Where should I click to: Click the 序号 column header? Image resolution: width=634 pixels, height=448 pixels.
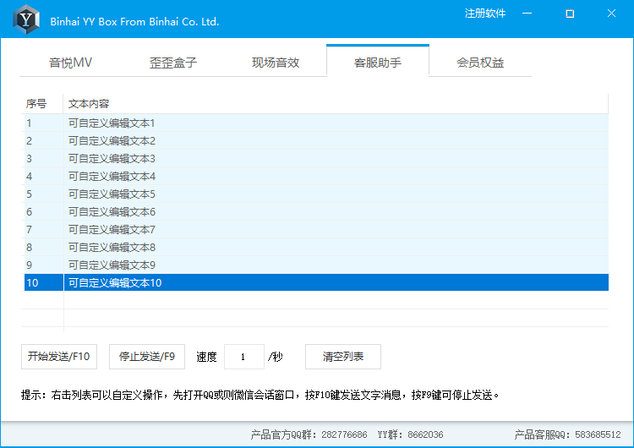[37, 104]
